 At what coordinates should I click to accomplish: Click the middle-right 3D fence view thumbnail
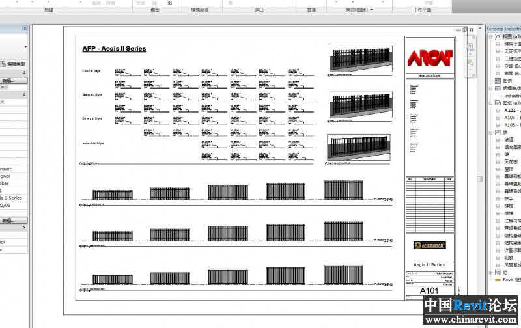[361, 105]
